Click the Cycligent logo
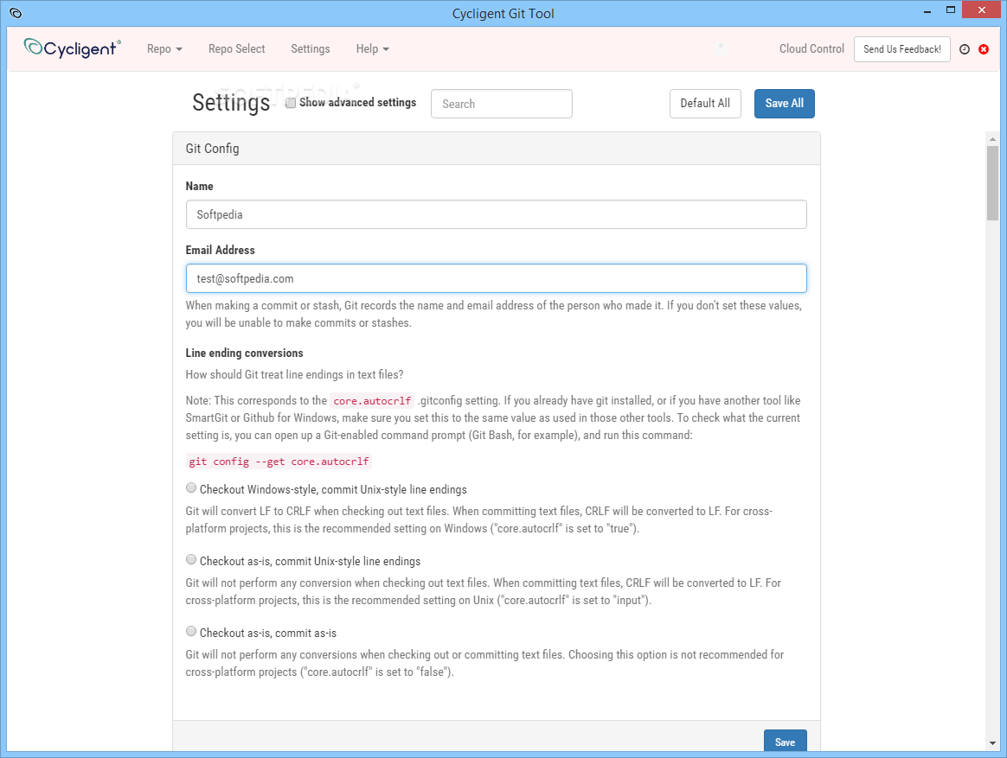The height and width of the screenshot is (758, 1007). (x=72, y=48)
